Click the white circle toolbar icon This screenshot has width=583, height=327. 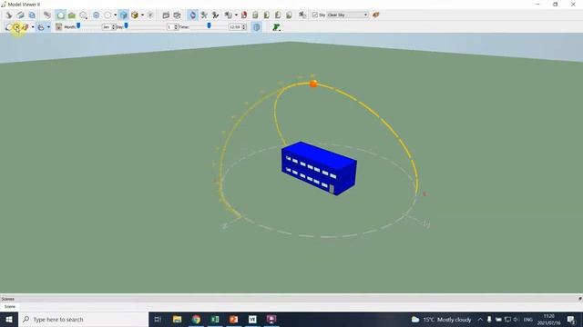pos(107,15)
